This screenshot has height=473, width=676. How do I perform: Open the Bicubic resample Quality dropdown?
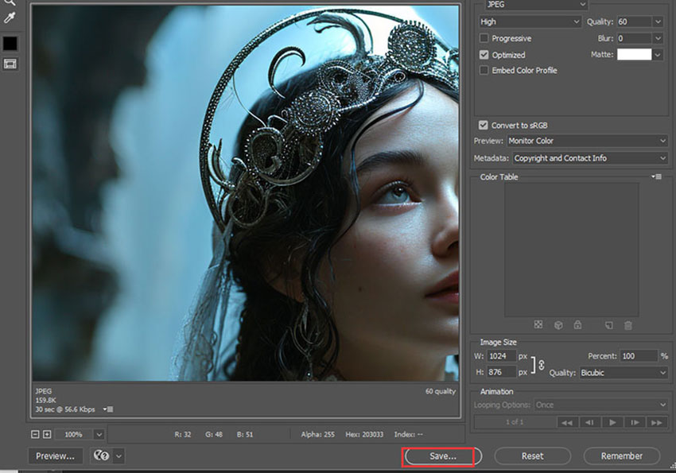[x=624, y=373]
